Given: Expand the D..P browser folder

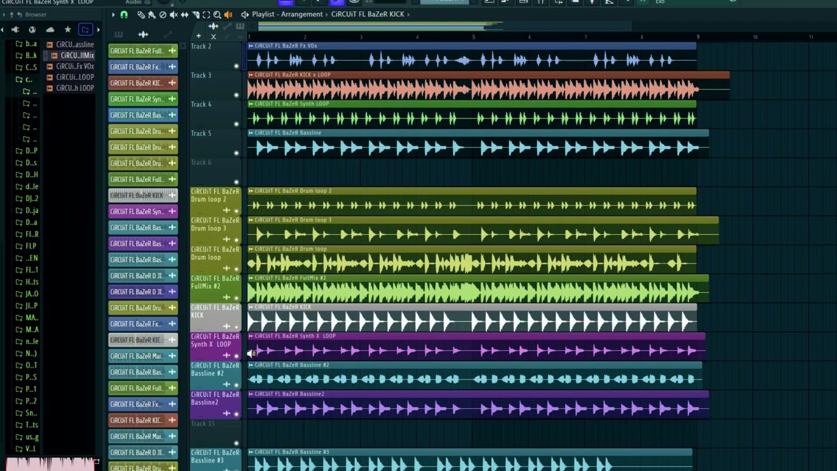Looking at the screenshot, I should click(26, 150).
